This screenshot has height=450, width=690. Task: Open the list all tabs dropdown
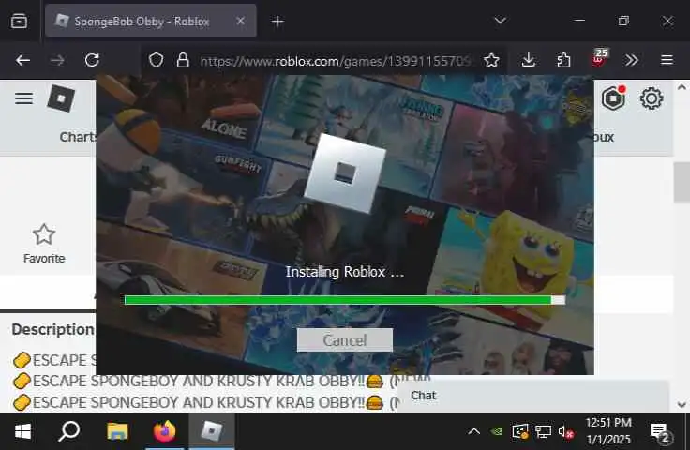[500, 21]
